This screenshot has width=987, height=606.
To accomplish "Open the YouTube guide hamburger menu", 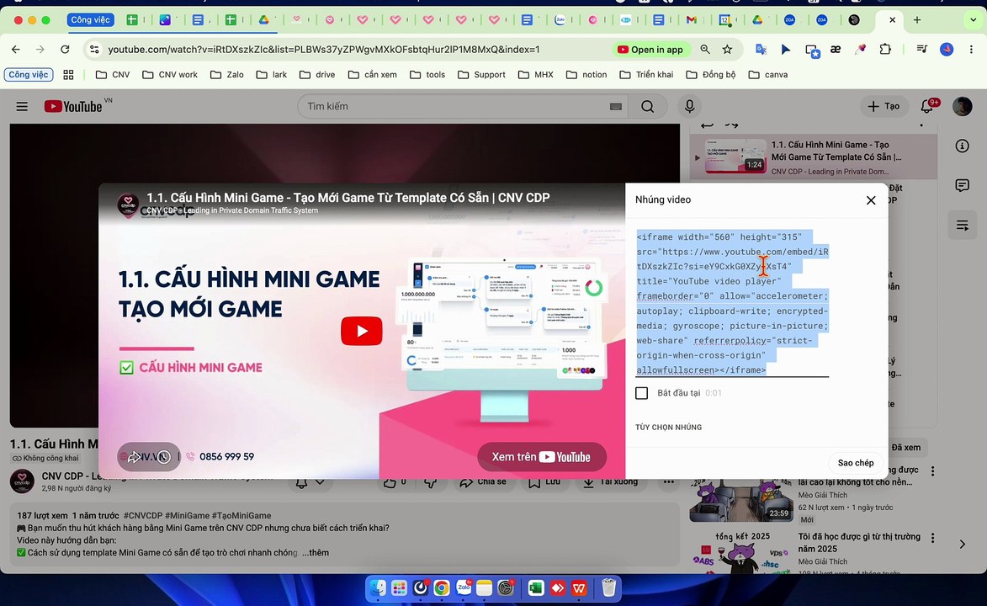I will tap(22, 106).
